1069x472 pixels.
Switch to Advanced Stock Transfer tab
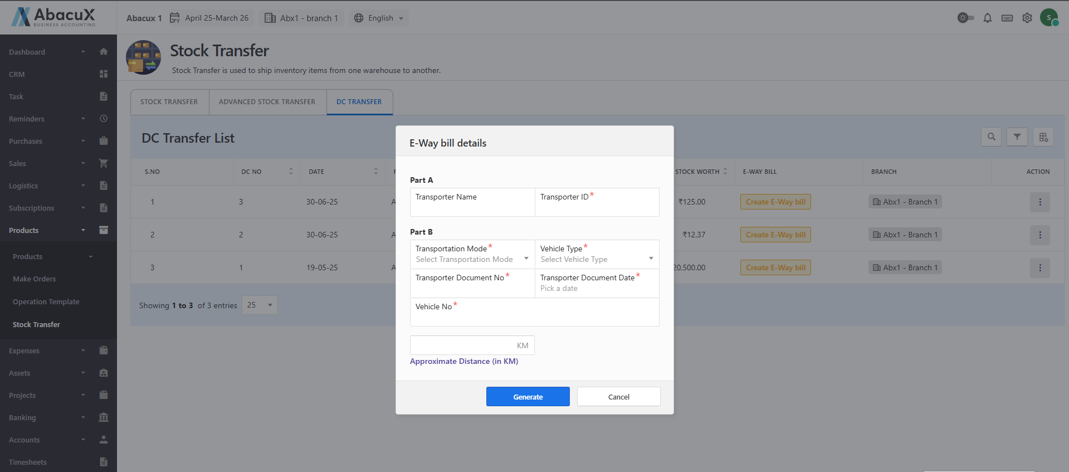(267, 102)
